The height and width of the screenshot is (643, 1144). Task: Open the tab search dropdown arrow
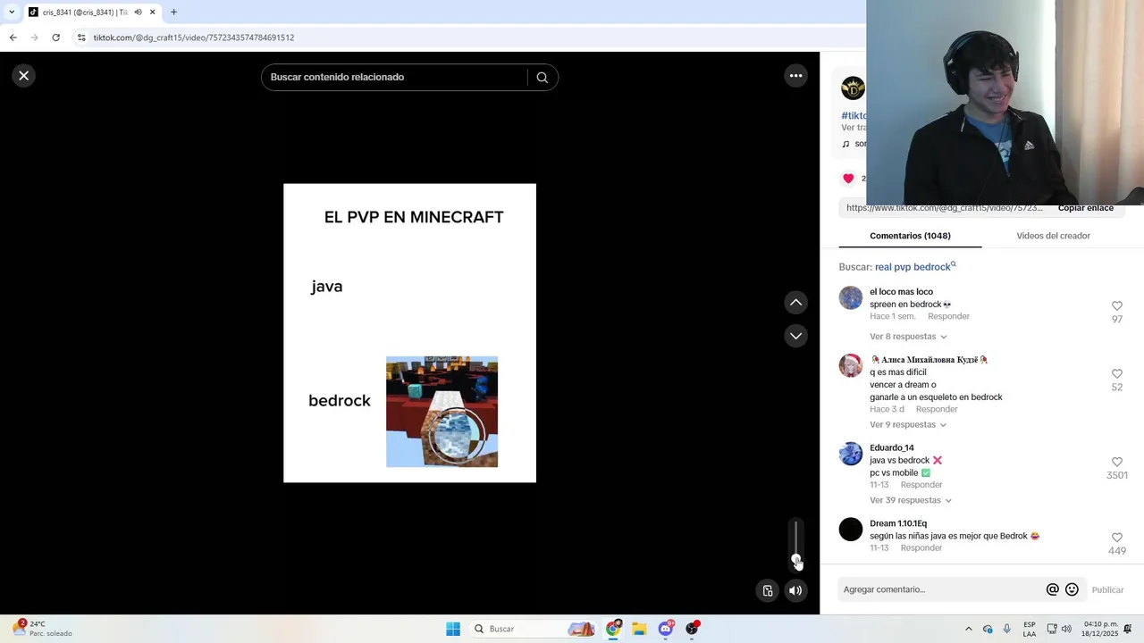12,13
